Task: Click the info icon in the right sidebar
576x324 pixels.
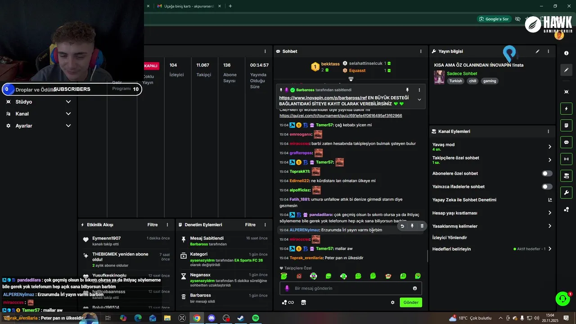Action: (x=566, y=53)
